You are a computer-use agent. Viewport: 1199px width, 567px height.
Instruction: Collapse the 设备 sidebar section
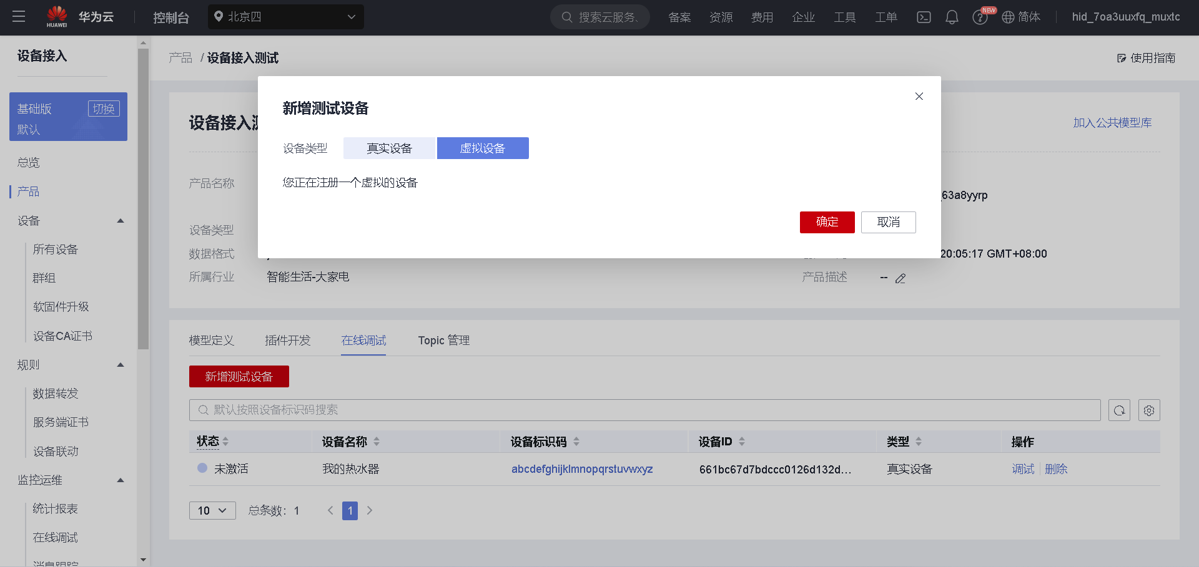coord(121,221)
